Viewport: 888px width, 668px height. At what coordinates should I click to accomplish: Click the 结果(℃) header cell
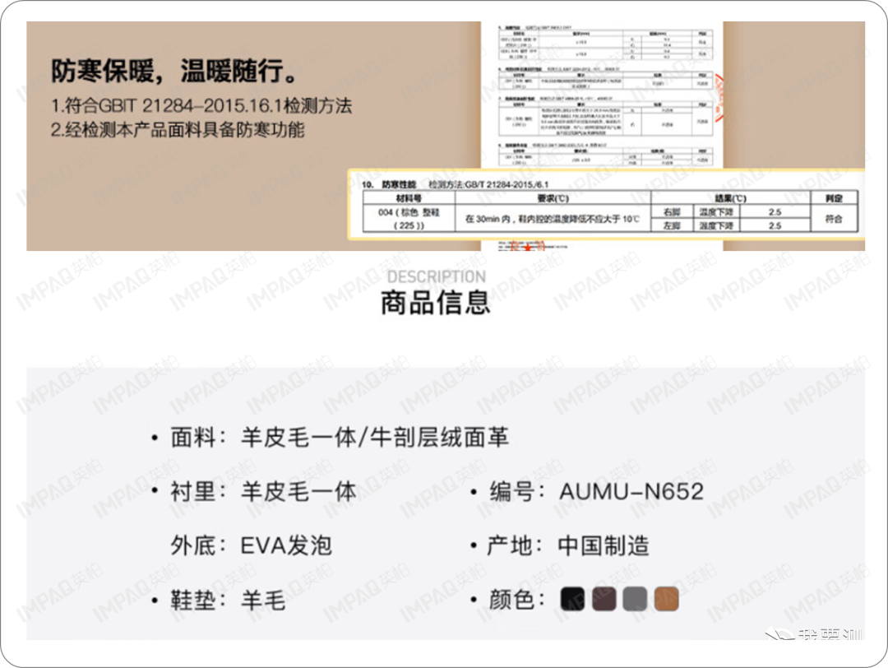coord(731,197)
